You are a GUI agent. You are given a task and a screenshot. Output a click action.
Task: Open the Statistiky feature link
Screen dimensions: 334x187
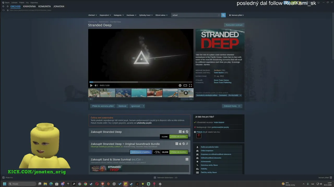pos(204,169)
